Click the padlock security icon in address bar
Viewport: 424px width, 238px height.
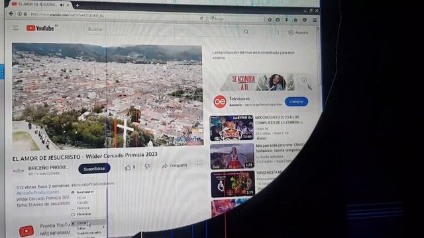click(25, 14)
